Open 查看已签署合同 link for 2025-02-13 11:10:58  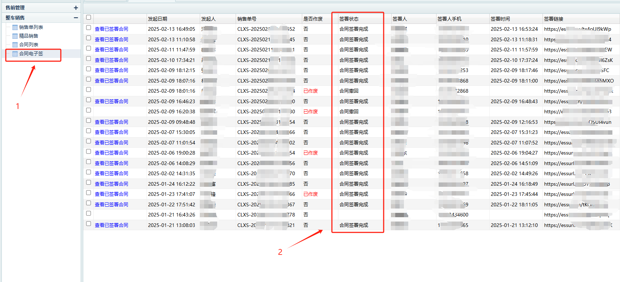(111, 39)
